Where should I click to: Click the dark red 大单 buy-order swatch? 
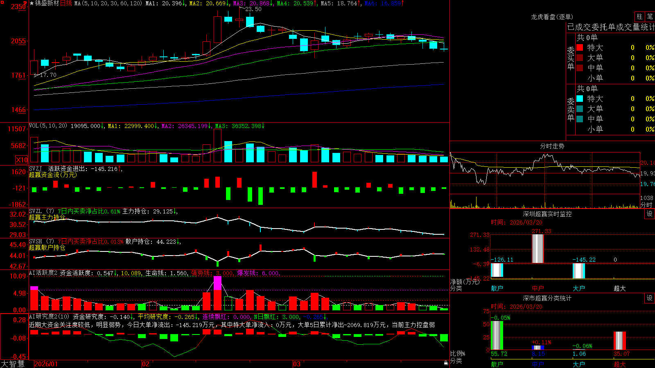click(580, 58)
